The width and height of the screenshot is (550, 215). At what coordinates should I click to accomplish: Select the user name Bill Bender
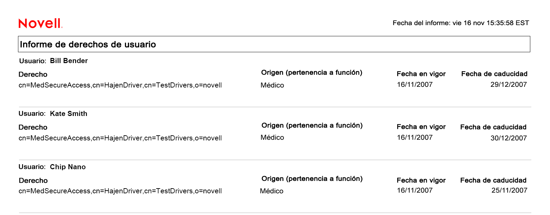pos(69,61)
